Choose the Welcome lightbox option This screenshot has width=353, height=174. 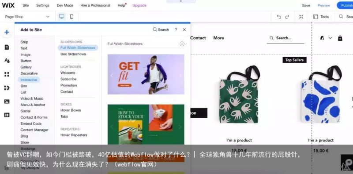point(68,73)
